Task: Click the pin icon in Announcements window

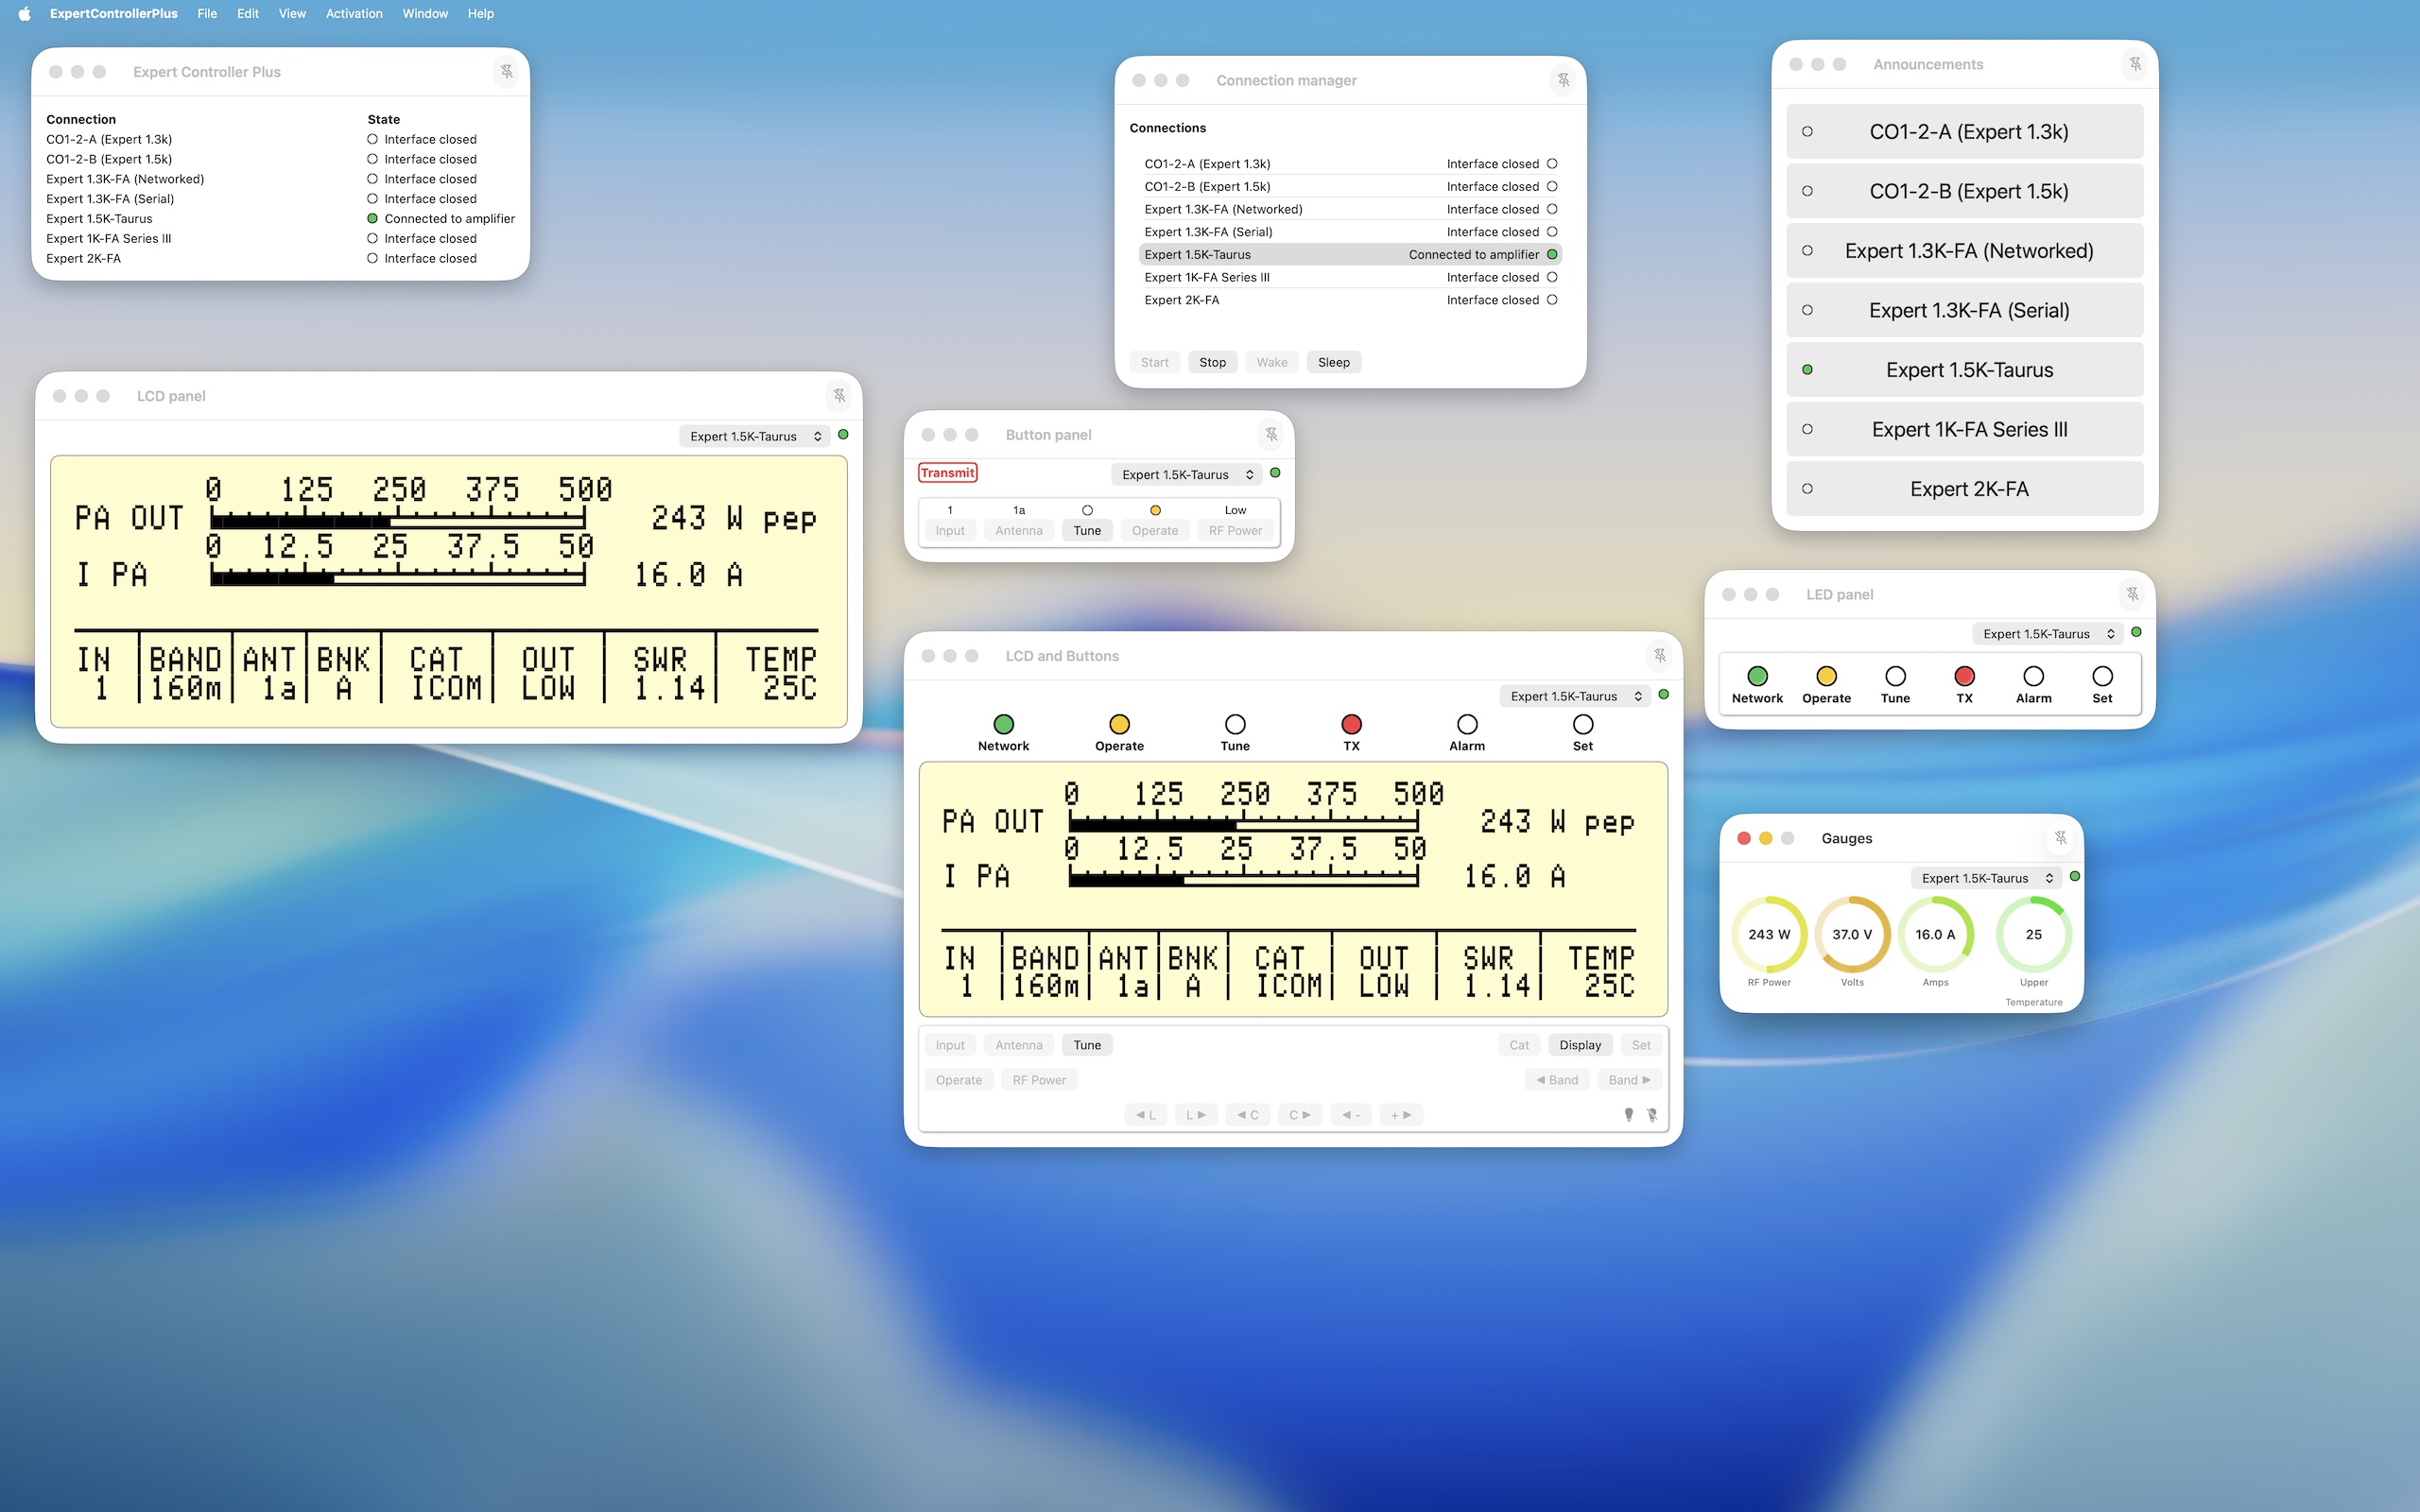Action: point(2135,64)
